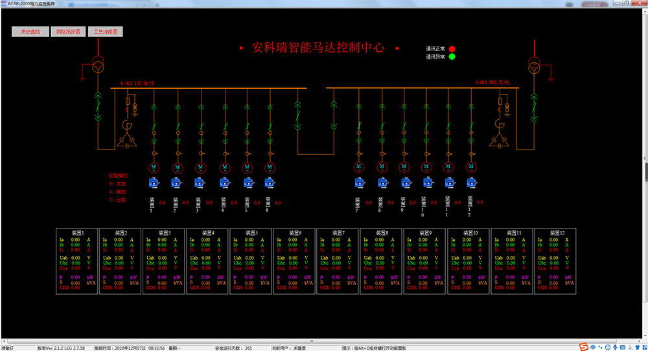The width and height of the screenshot is (648, 351).
Task: Switch to the 工艺流程图 process flow diagram
Action: click(105, 31)
